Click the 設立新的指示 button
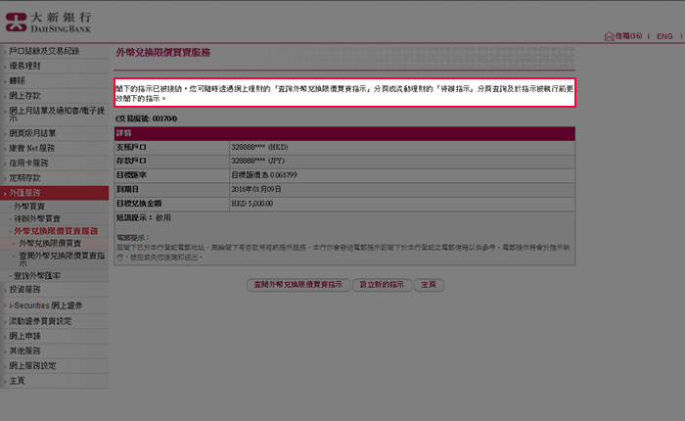 pyautogui.click(x=382, y=285)
